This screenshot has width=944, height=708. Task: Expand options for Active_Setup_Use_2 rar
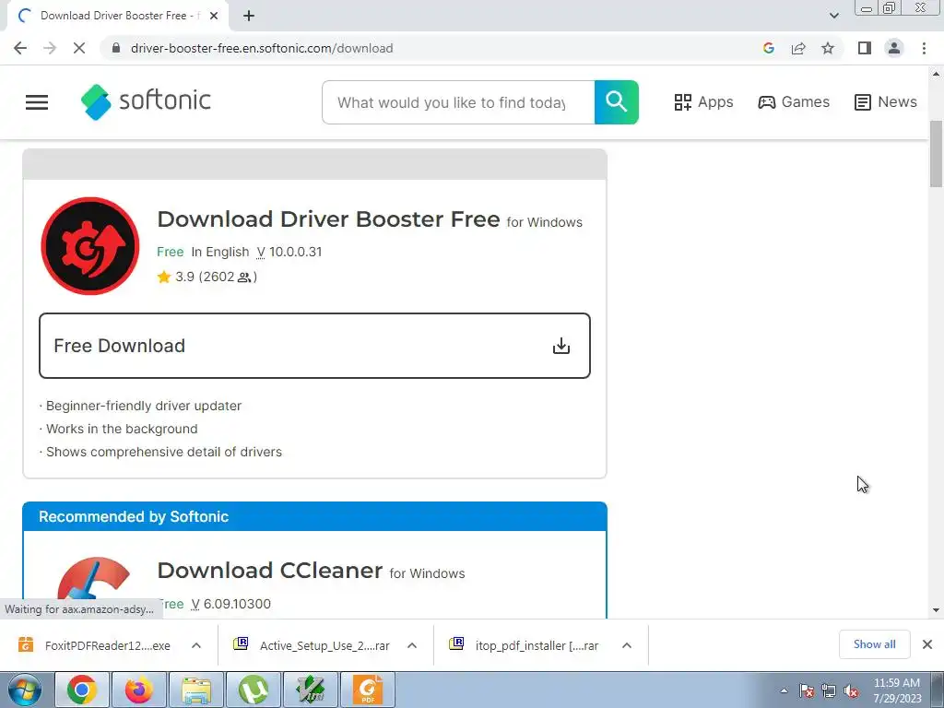(412, 645)
